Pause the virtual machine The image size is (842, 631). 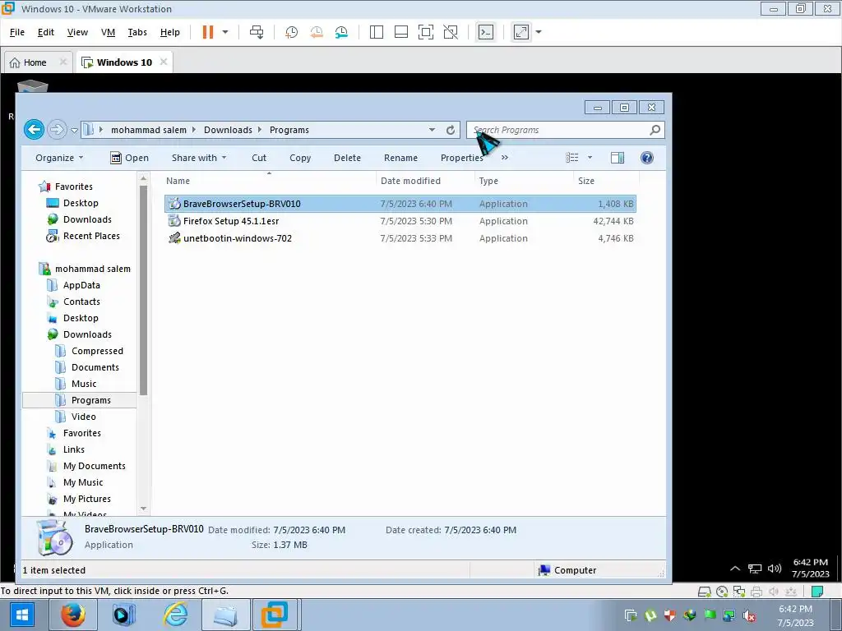(208, 32)
